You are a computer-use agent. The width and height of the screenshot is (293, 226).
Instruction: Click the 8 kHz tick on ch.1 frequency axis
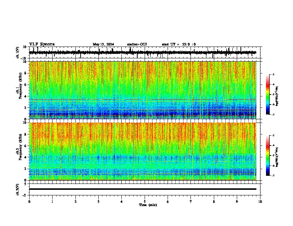click(26, 73)
